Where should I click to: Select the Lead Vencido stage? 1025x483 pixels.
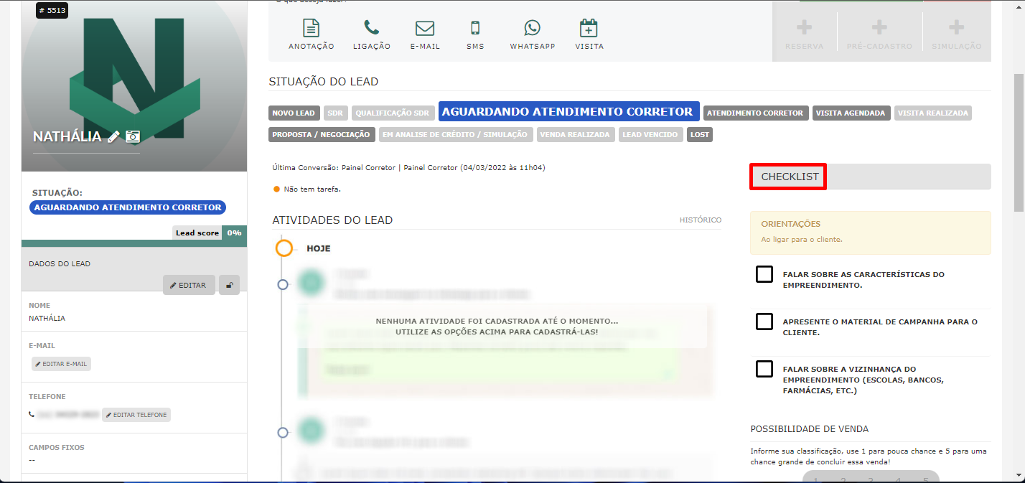point(650,134)
